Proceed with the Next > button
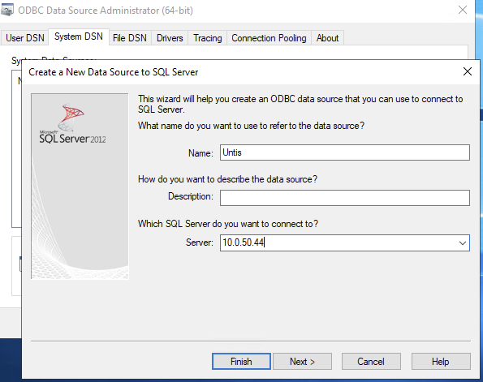This screenshot has width=483, height=382. coord(302,362)
